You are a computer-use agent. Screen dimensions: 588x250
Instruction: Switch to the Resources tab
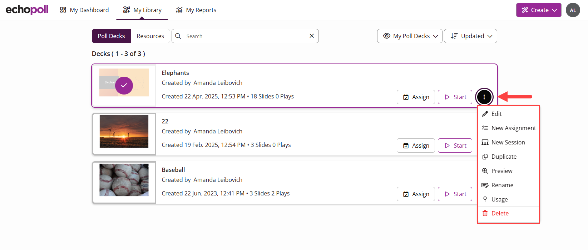pyautogui.click(x=150, y=36)
